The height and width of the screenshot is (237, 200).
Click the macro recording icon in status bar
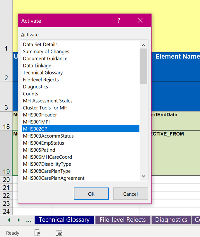(59, 233)
